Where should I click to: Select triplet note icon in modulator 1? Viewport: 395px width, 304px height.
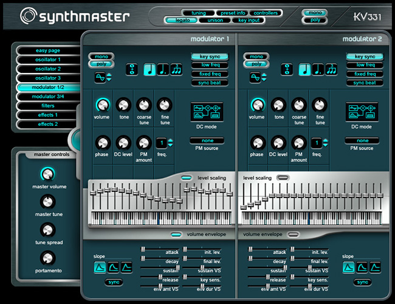point(176,69)
